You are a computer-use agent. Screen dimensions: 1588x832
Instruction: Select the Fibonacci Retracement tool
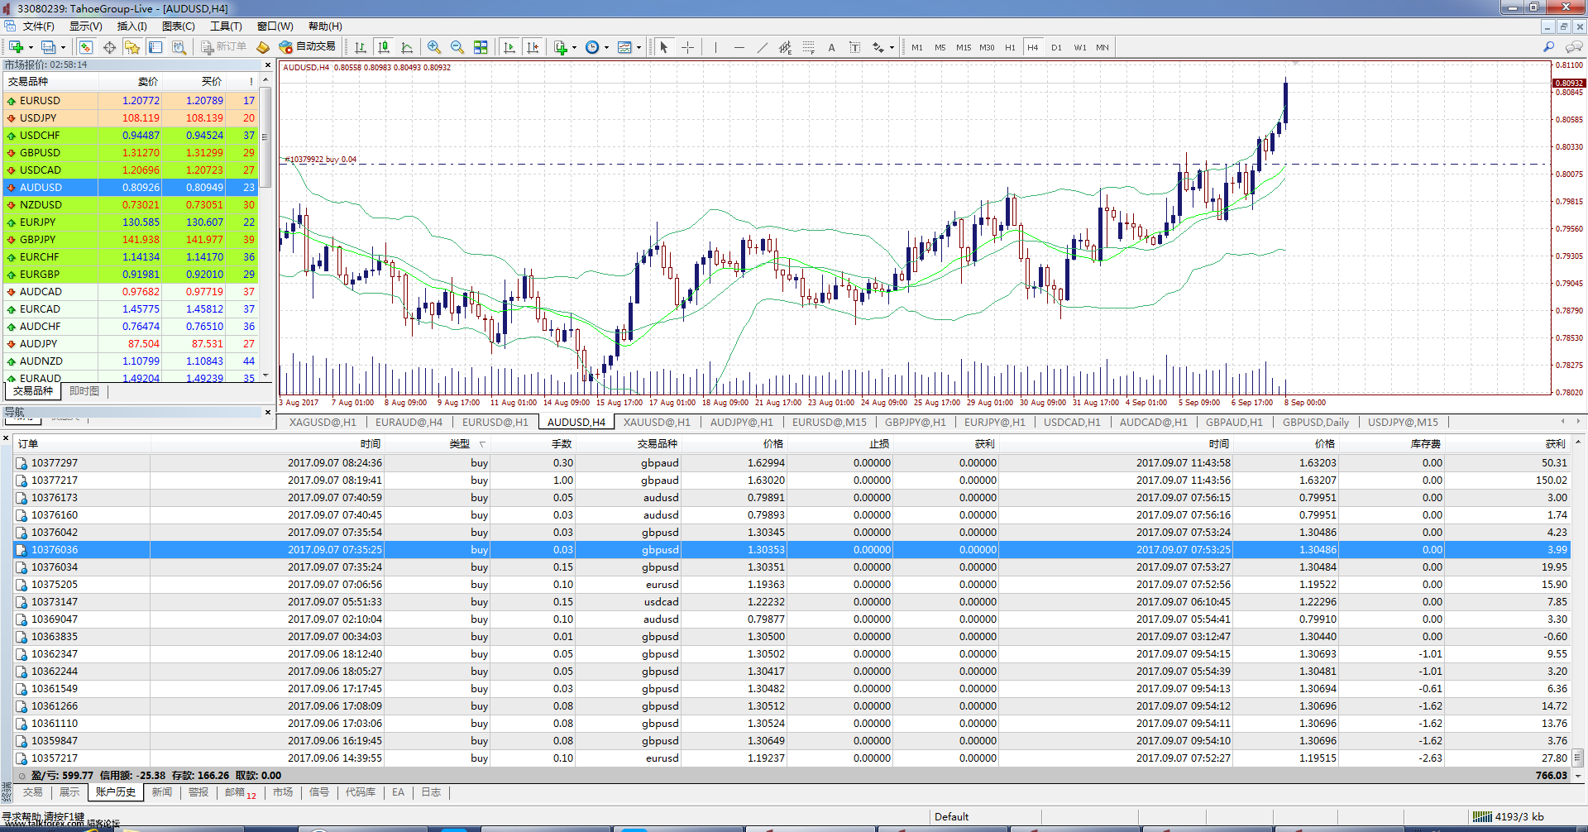tap(808, 47)
